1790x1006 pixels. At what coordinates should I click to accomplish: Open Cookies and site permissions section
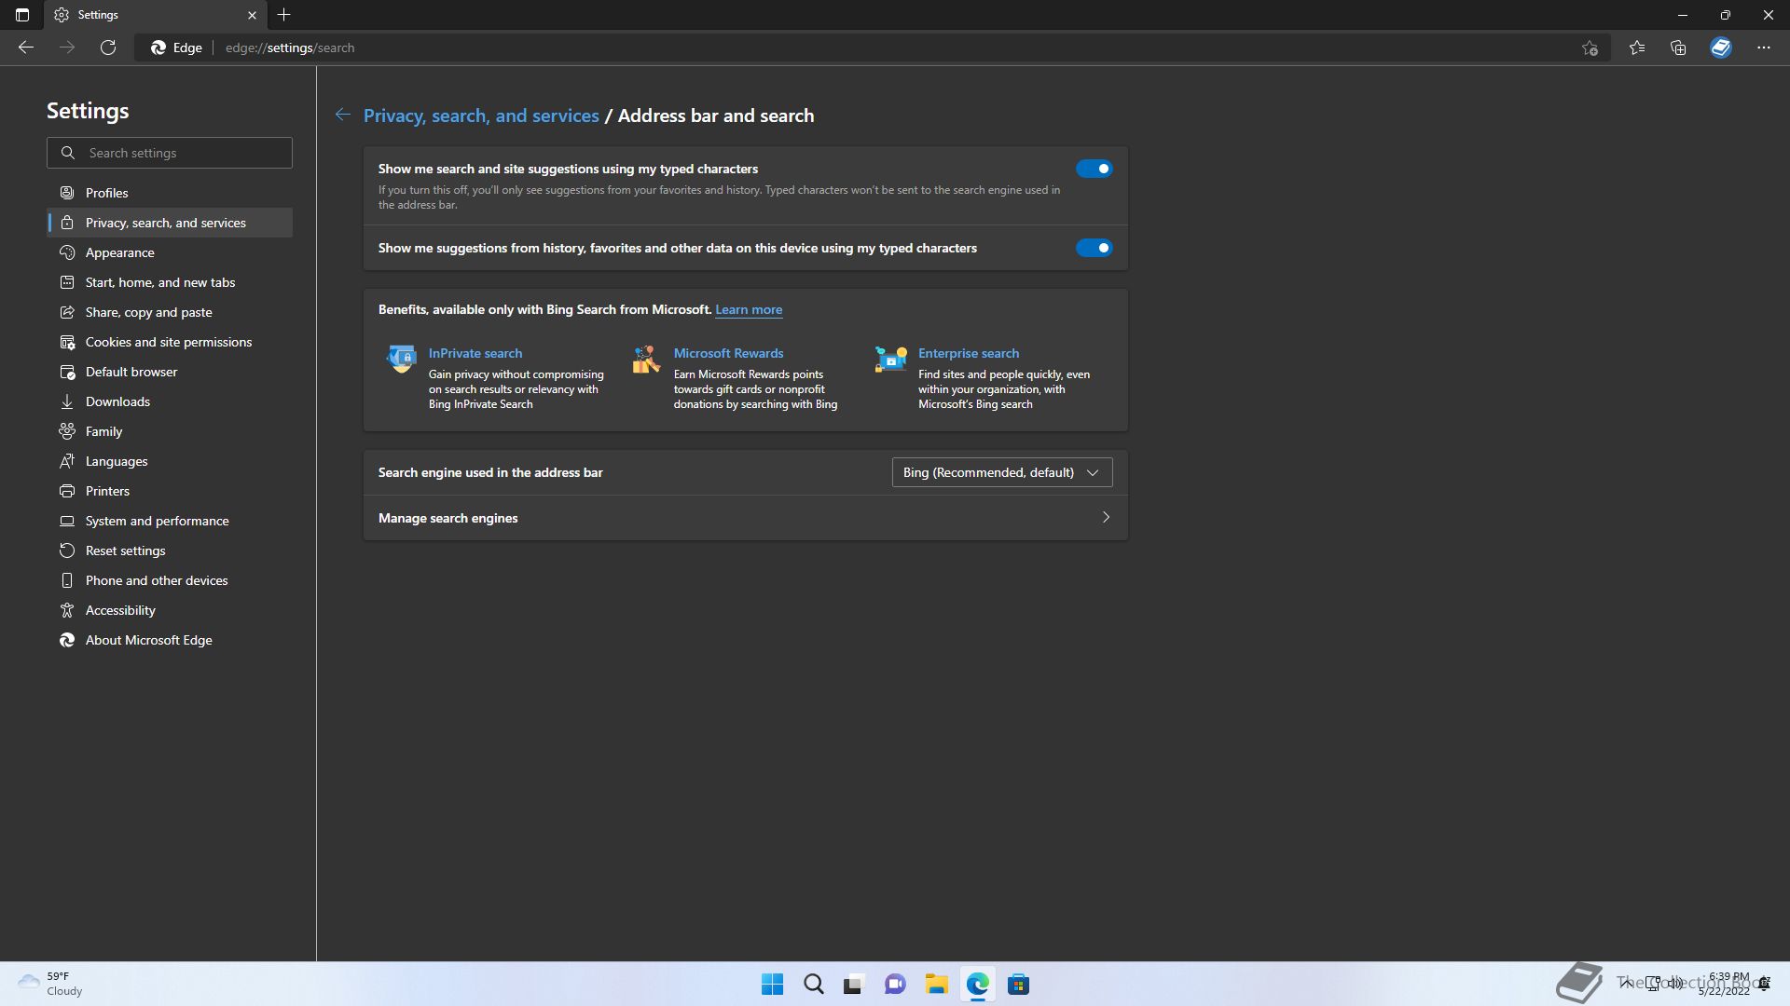[170, 342]
